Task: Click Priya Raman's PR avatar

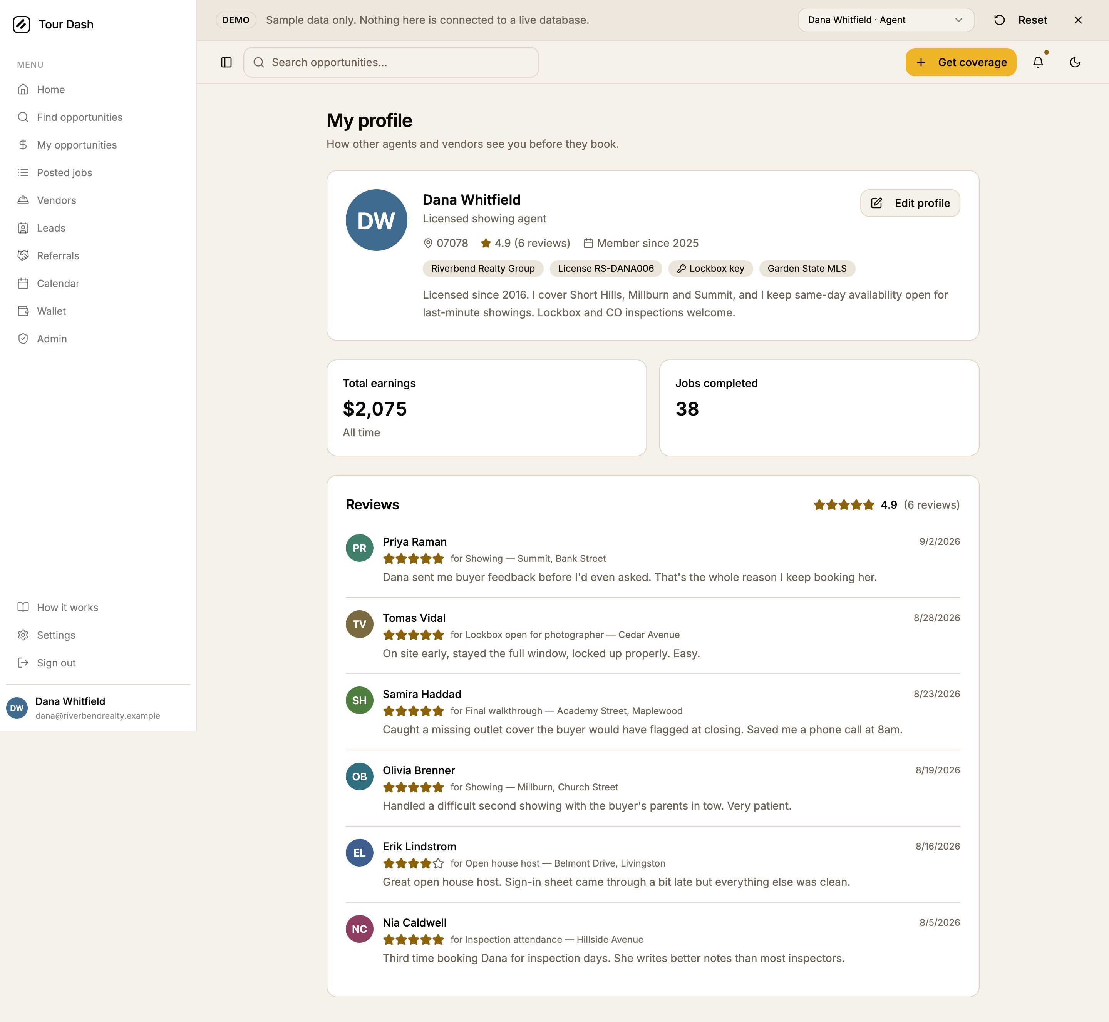Action: [x=359, y=548]
